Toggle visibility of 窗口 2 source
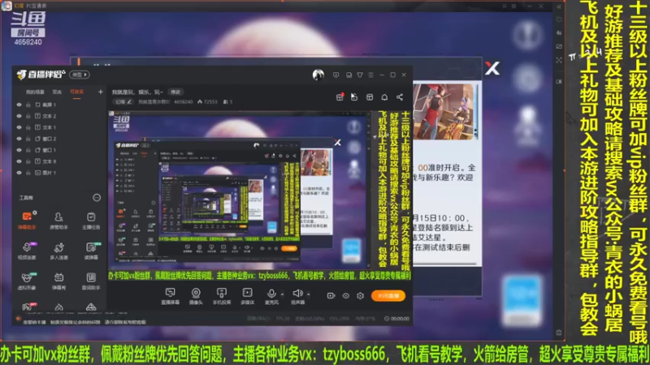This screenshot has height=365, width=650. pos(19,139)
